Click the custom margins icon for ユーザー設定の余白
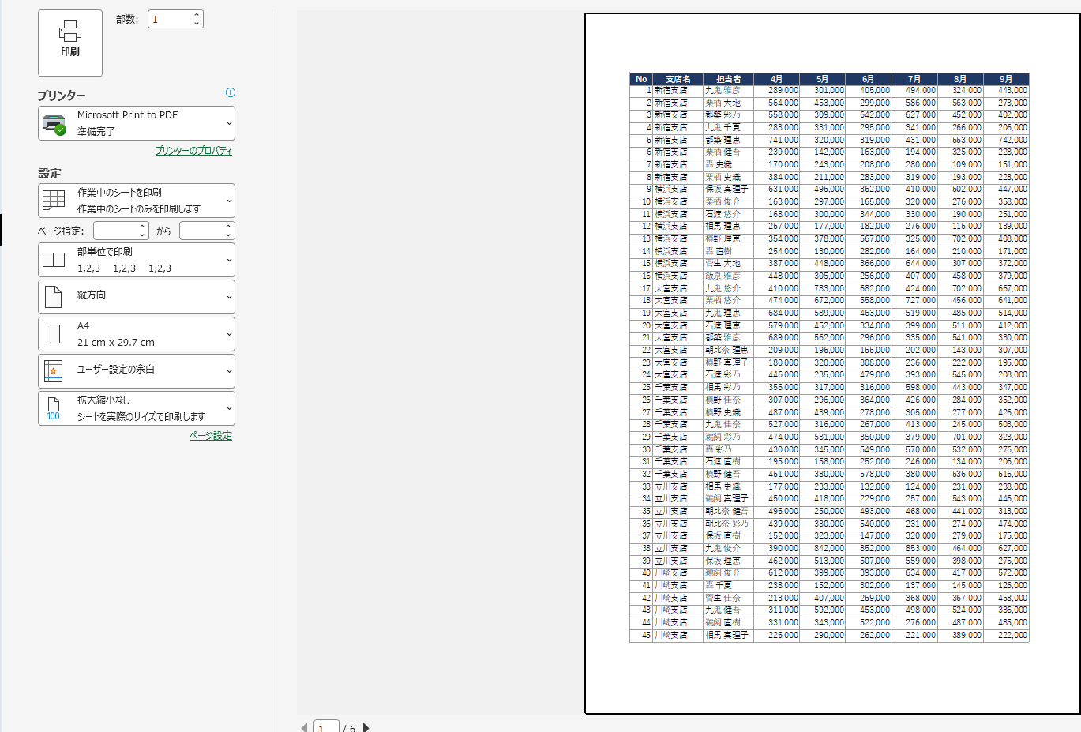 pos(54,371)
